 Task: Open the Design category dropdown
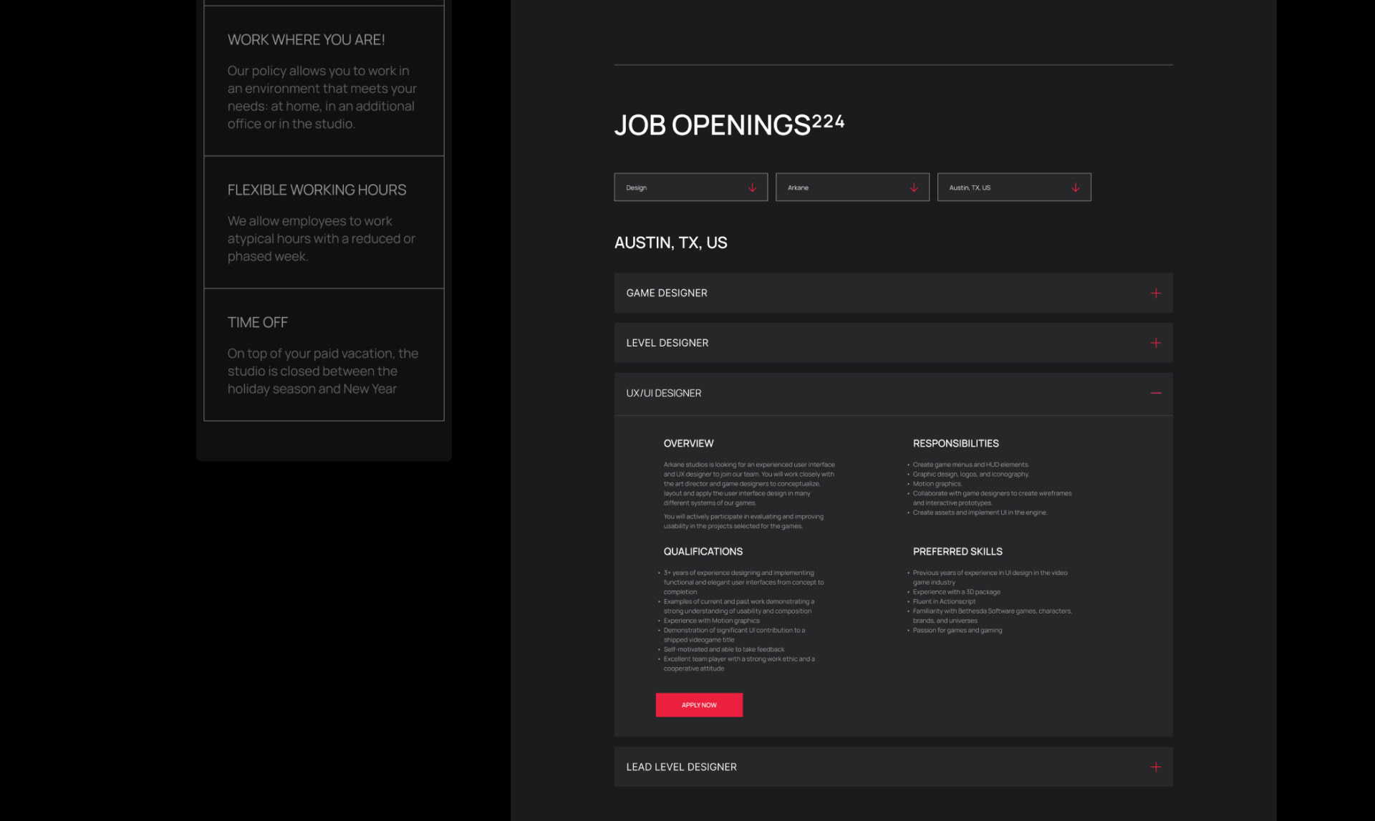(690, 187)
